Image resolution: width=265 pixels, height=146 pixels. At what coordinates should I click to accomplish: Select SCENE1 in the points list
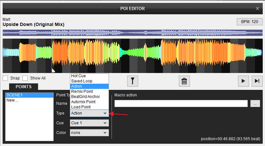[29, 95]
